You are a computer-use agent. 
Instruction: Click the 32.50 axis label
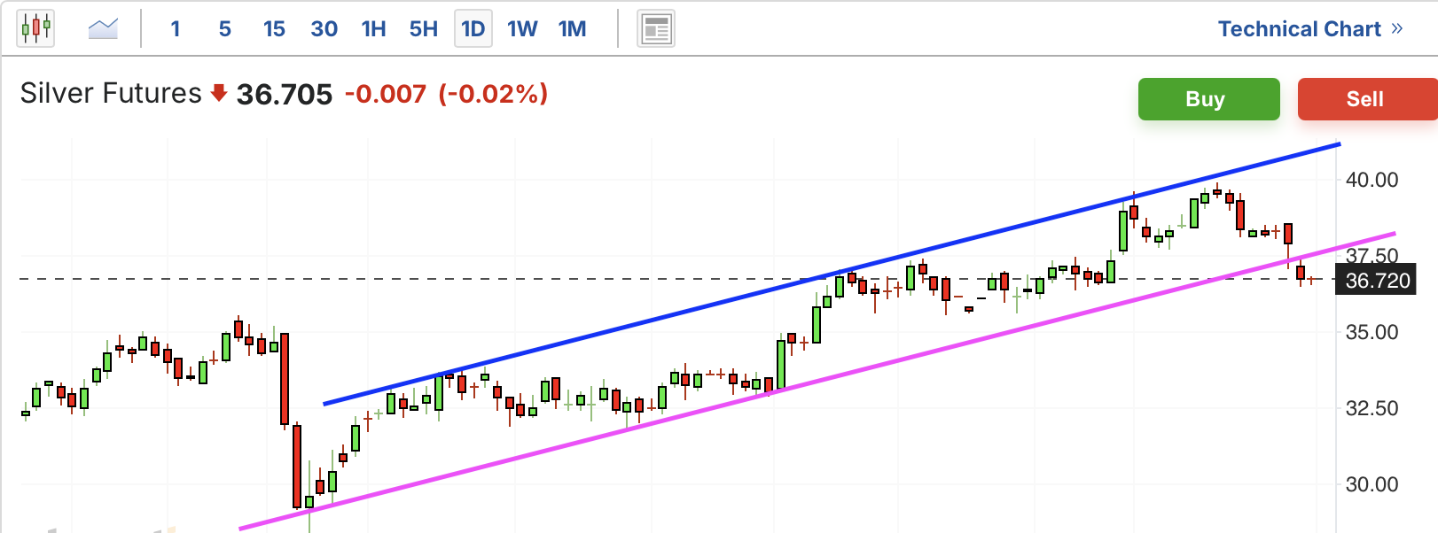[x=1372, y=408]
